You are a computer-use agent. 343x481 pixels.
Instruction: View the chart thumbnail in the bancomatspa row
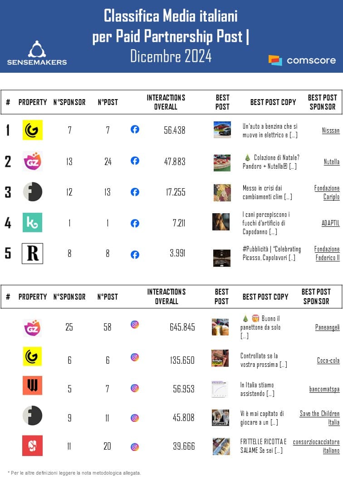tap(220, 389)
